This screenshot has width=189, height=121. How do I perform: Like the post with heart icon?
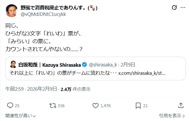pyautogui.click(x=95, y=106)
